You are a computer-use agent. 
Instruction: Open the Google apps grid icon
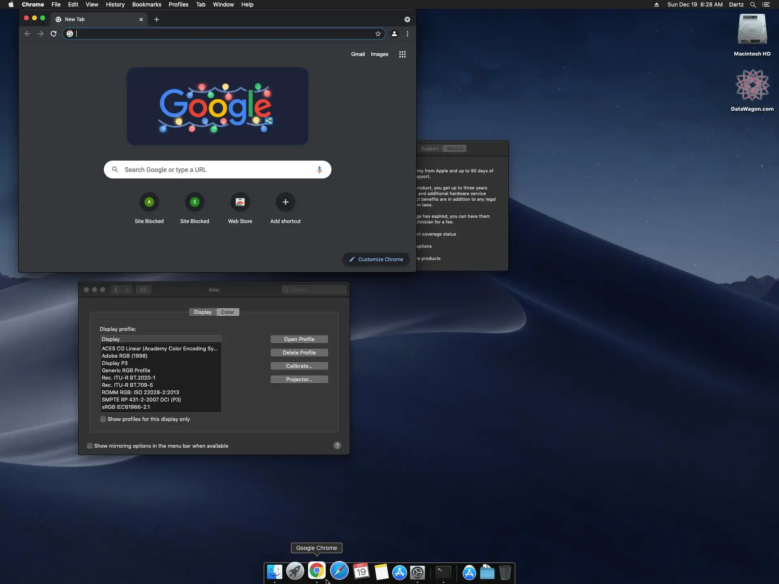[402, 54]
